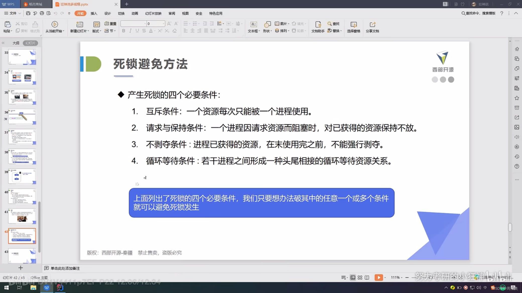This screenshot has width=522, height=293.
Task: Switch to the 幻灯片放映 tab
Action: [x=153, y=13]
